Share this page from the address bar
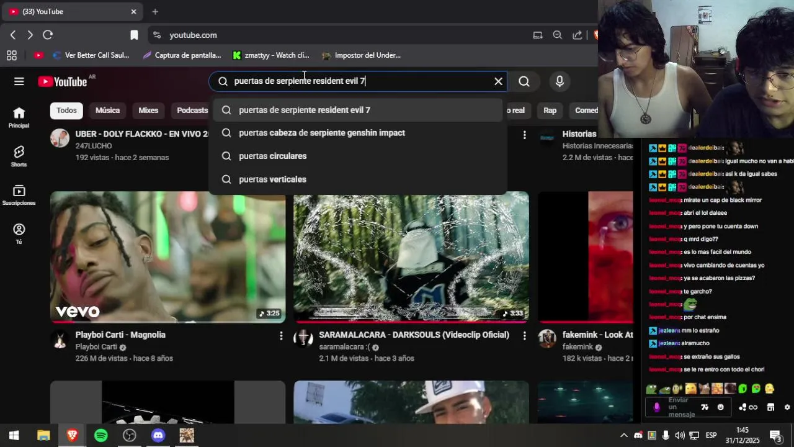The width and height of the screenshot is (794, 447). click(x=578, y=35)
